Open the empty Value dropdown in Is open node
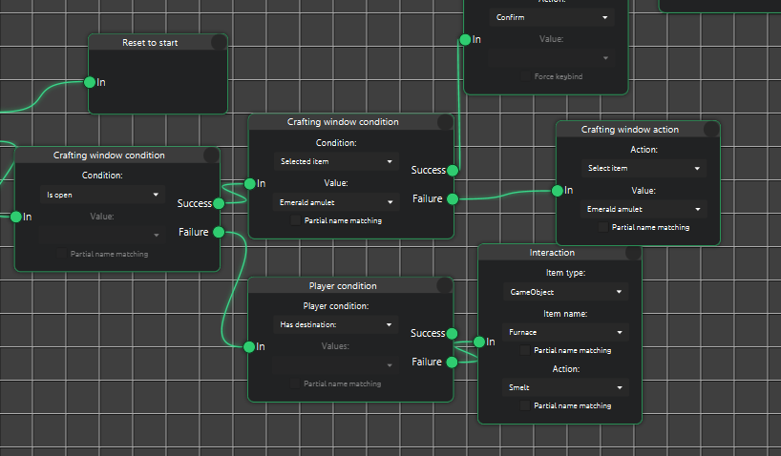This screenshot has width=781, height=456. point(102,235)
